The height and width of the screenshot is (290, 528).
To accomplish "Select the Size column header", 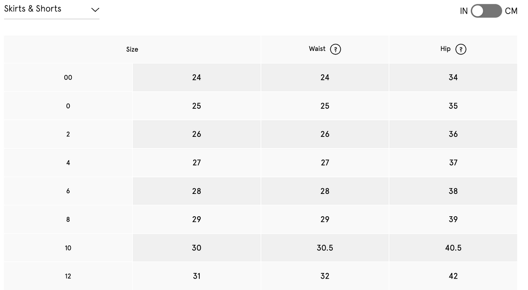I will coord(132,49).
